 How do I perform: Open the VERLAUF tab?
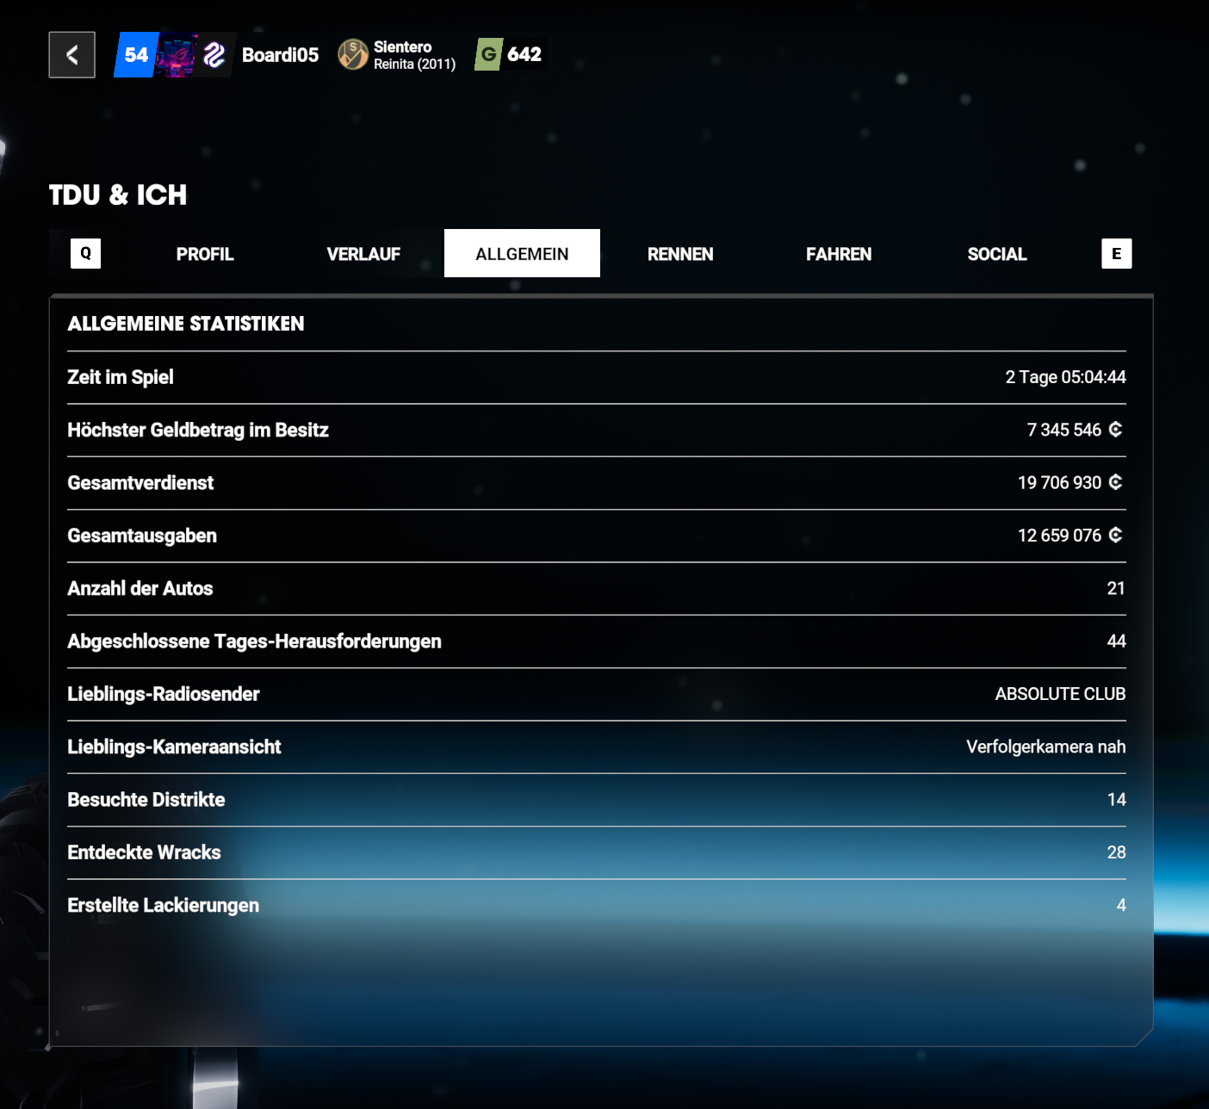point(363,254)
